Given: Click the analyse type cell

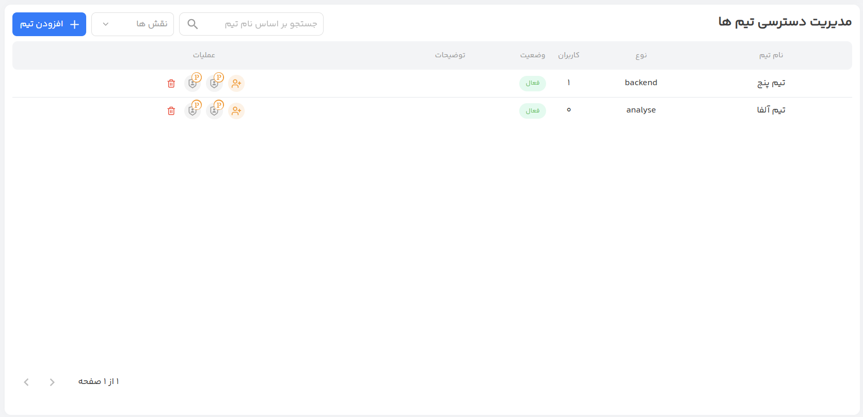Looking at the screenshot, I should [641, 110].
